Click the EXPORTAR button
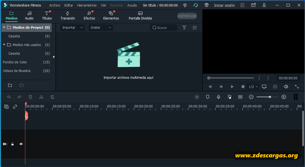 coord(187,16)
